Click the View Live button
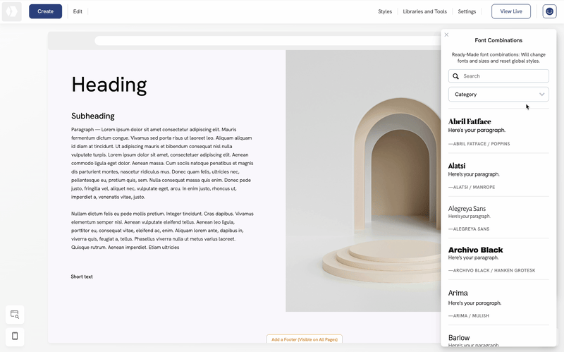The image size is (564, 352). (511, 11)
